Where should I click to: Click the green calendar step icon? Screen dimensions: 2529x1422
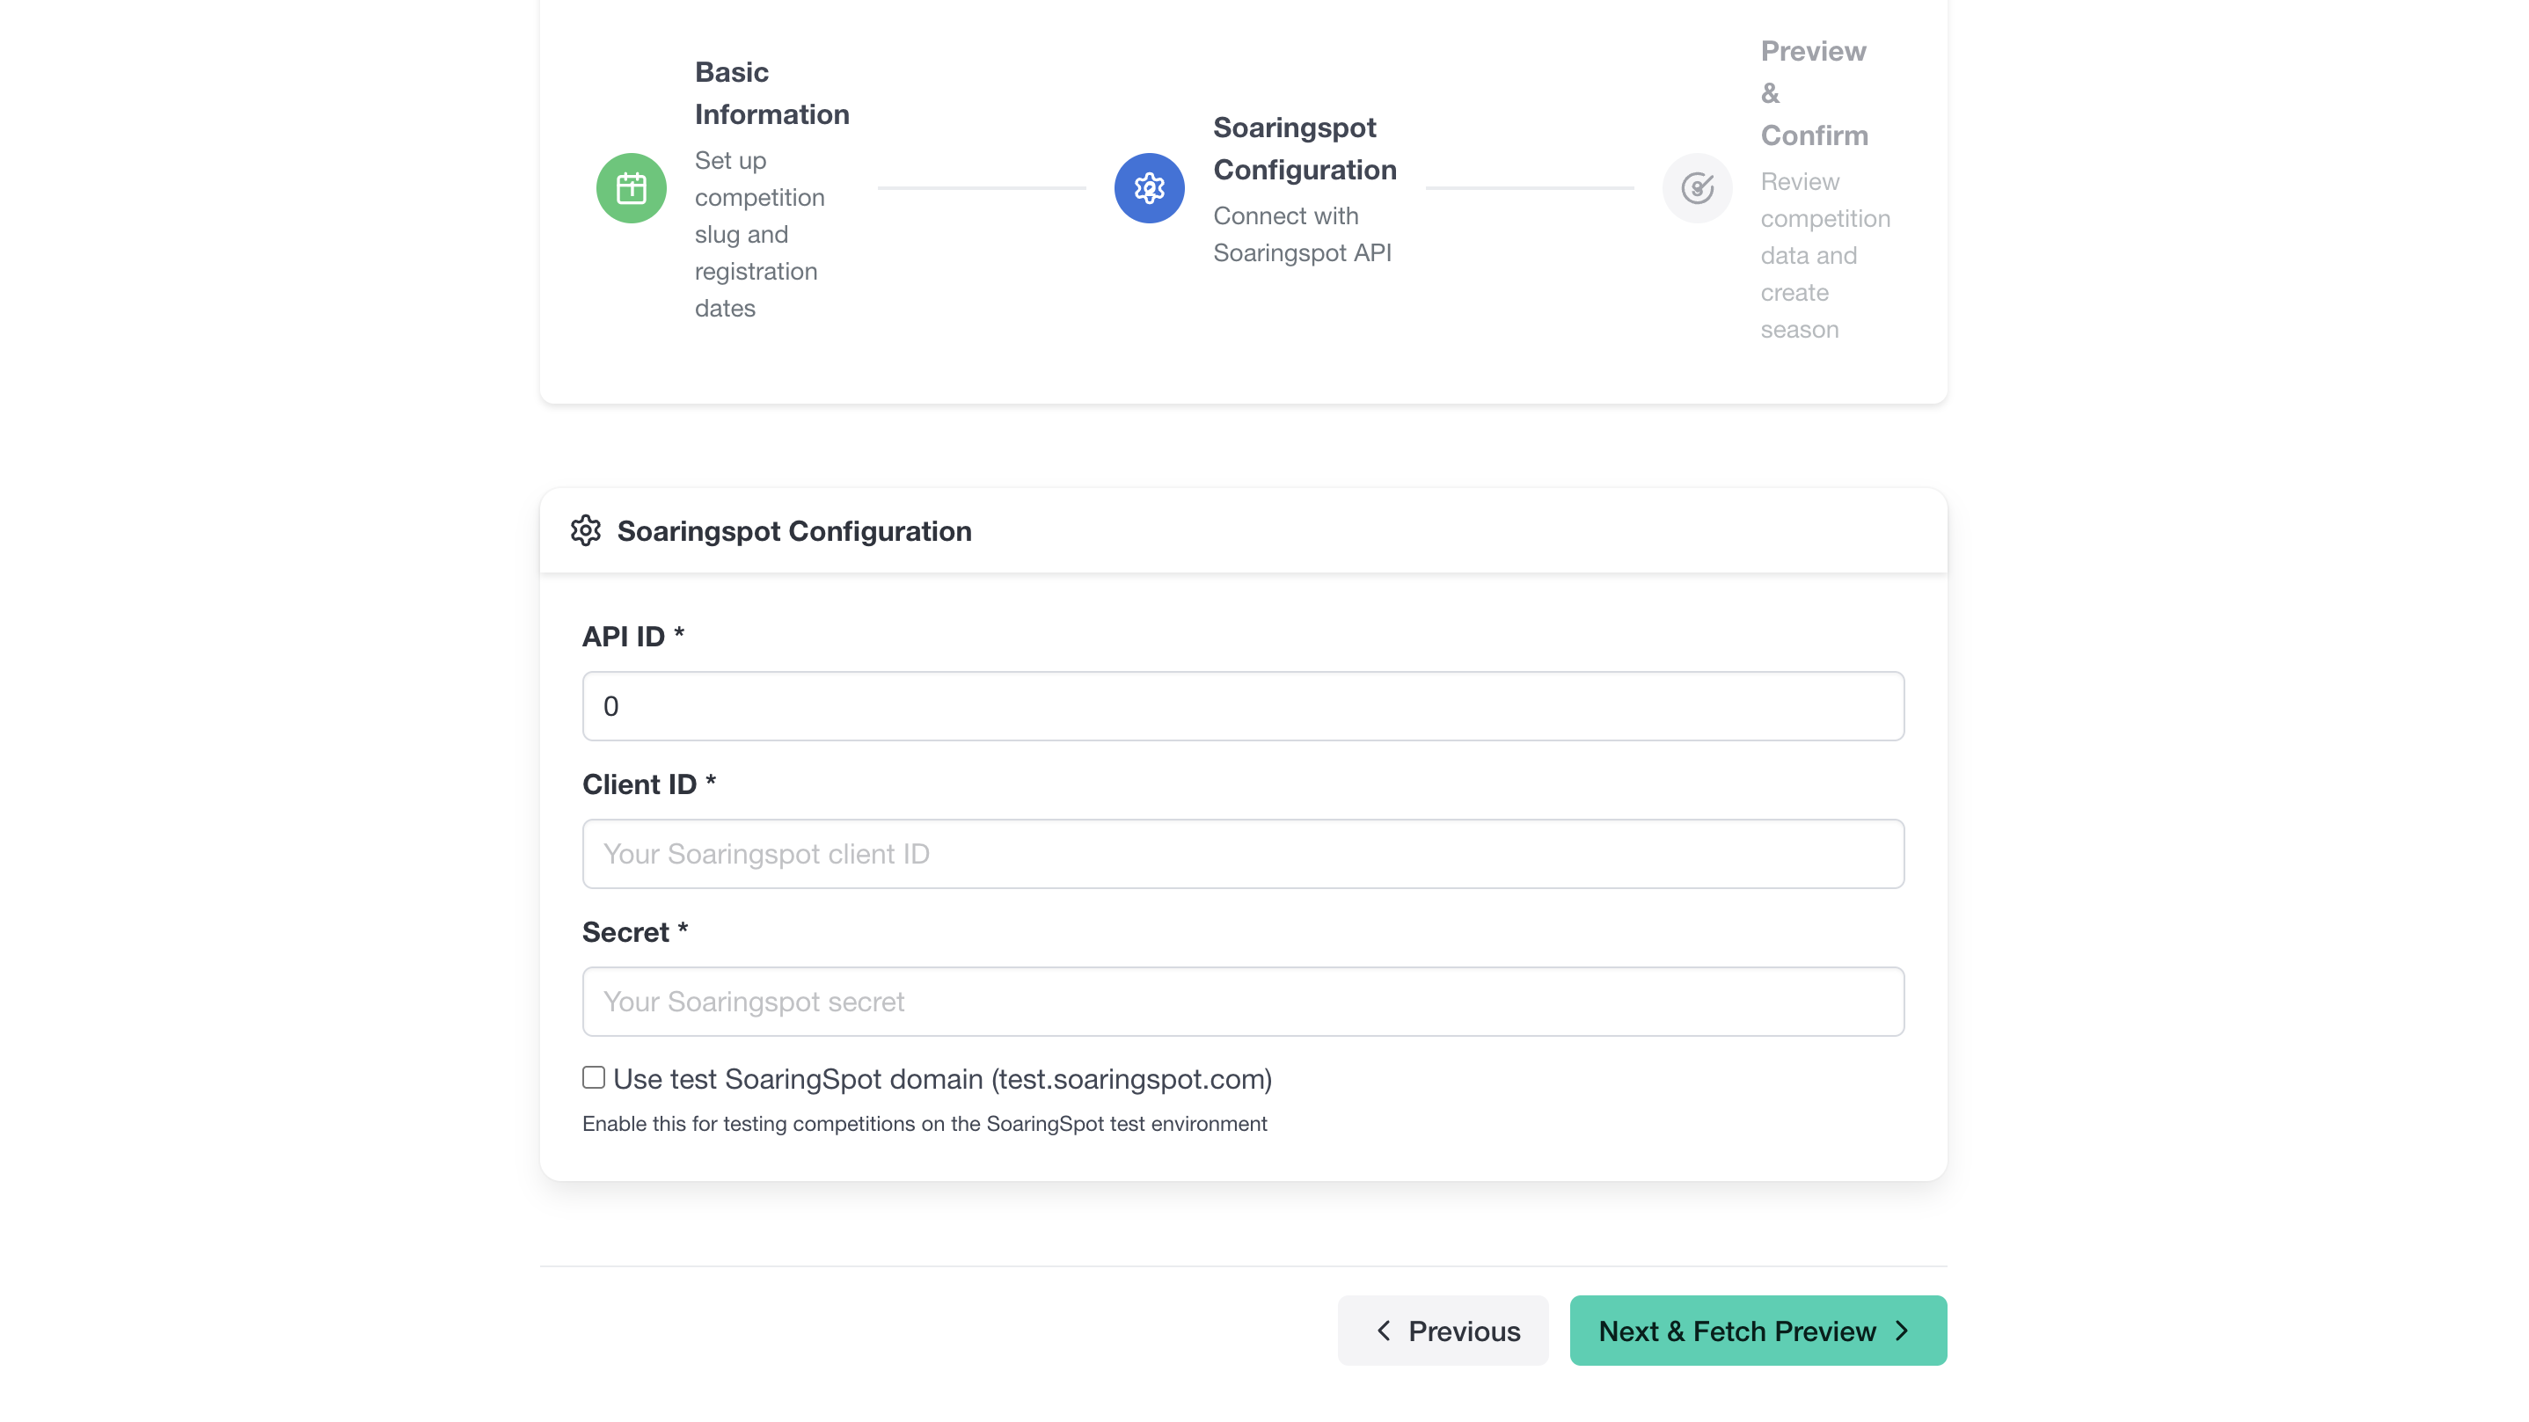[632, 187]
